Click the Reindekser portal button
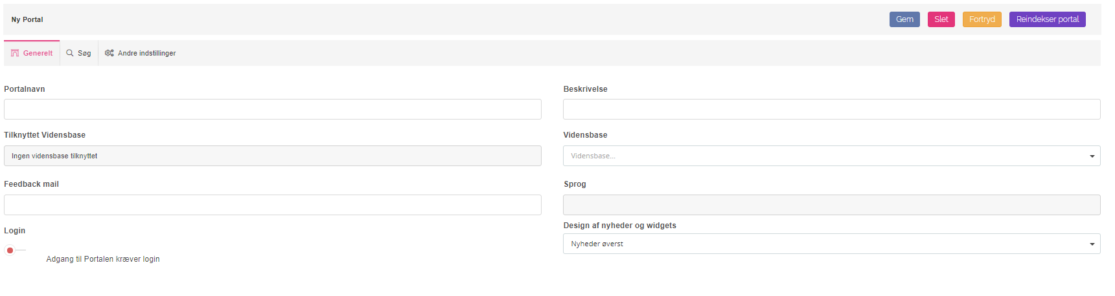The width and height of the screenshot is (1115, 296). [1047, 19]
